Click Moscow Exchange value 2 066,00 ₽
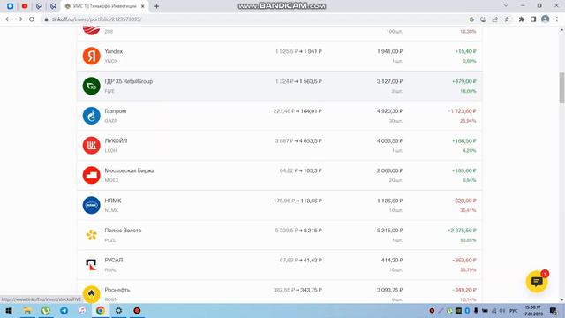 click(x=390, y=170)
